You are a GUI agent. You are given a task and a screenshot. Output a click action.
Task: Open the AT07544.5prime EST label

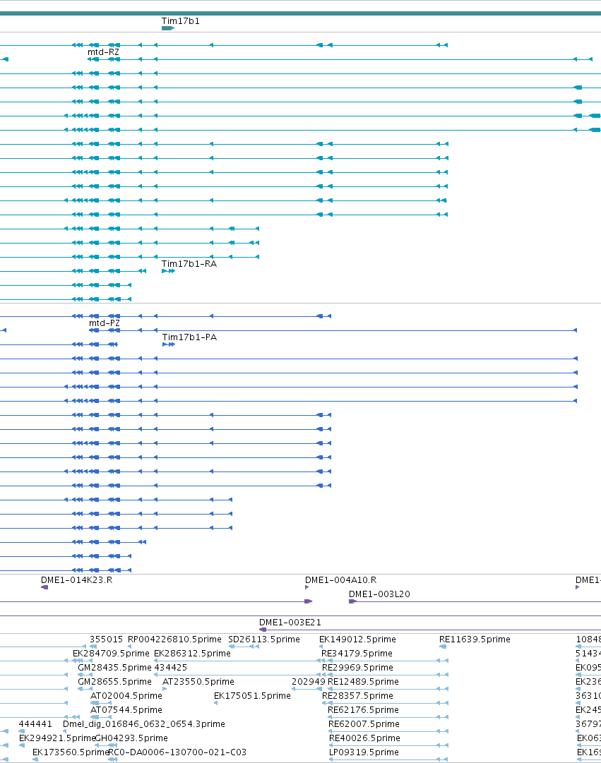tap(126, 710)
